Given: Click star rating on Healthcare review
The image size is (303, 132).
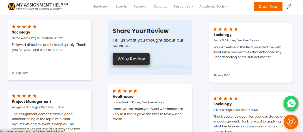Looking at the screenshot, I should (125, 91).
